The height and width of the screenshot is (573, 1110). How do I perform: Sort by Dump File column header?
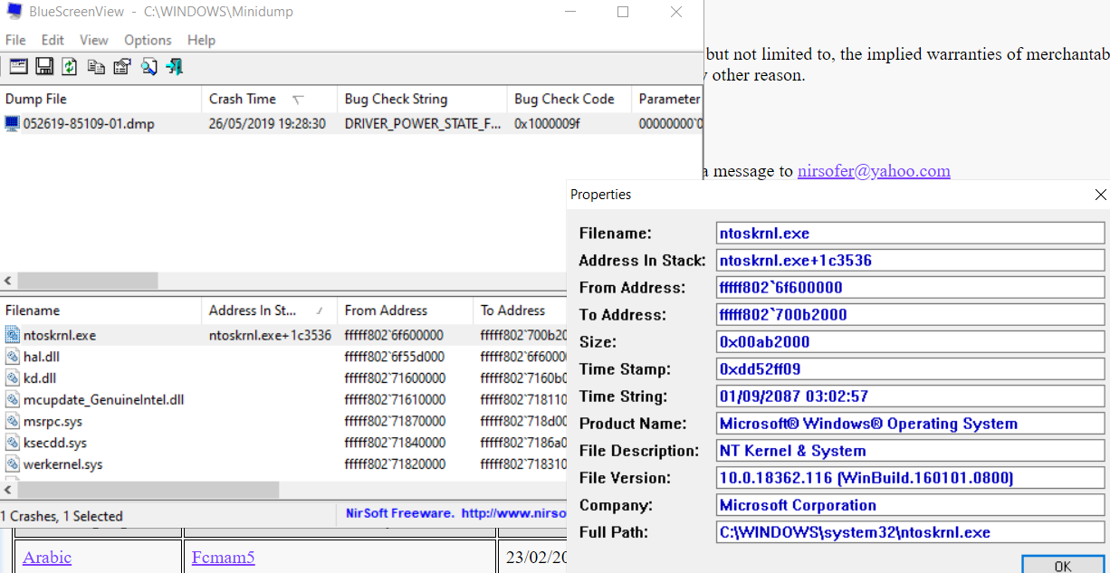[100, 99]
